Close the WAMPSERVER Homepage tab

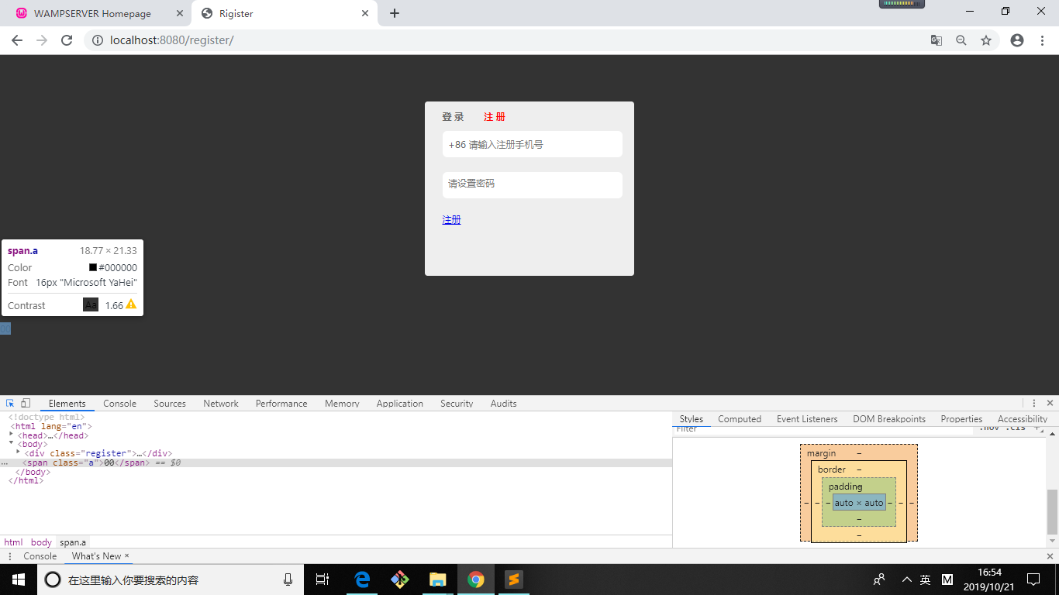point(180,13)
